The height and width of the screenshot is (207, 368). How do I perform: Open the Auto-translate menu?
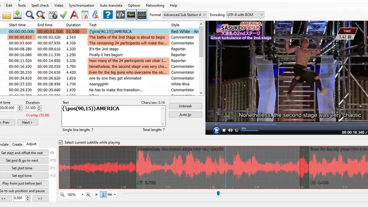coord(111,5)
